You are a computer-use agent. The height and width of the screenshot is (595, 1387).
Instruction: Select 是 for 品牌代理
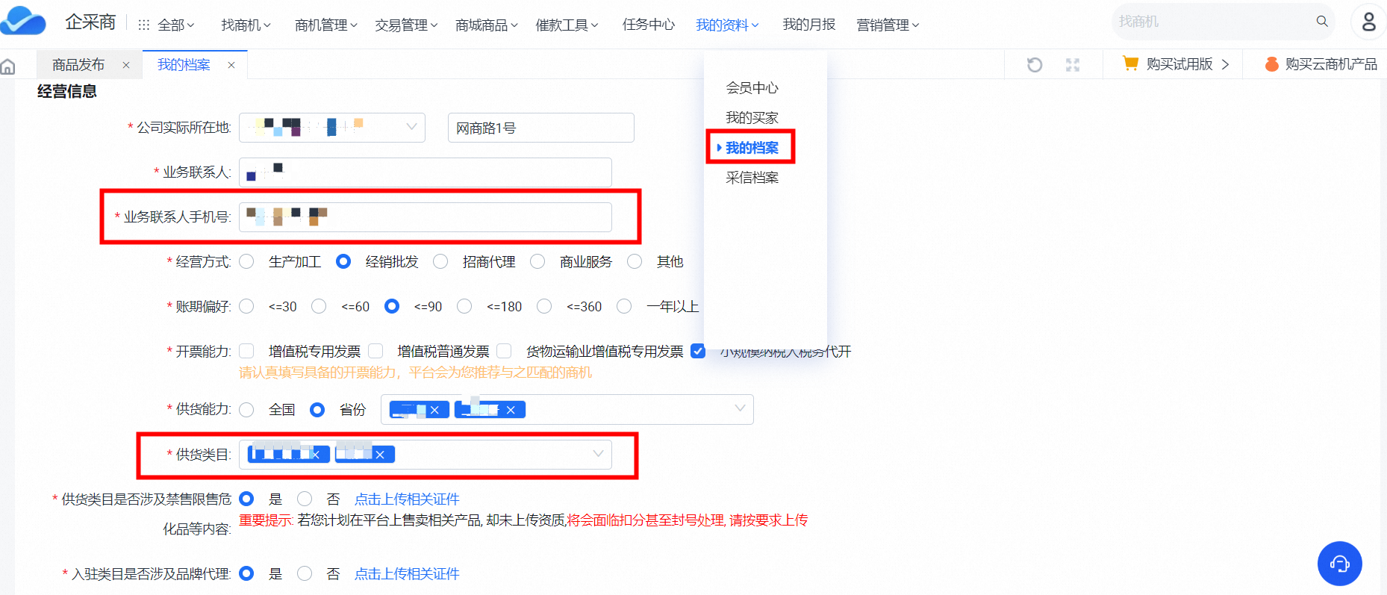(x=246, y=573)
